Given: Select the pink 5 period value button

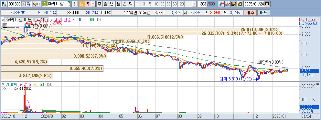Looking at the screenshot, I should tap(88, 4).
